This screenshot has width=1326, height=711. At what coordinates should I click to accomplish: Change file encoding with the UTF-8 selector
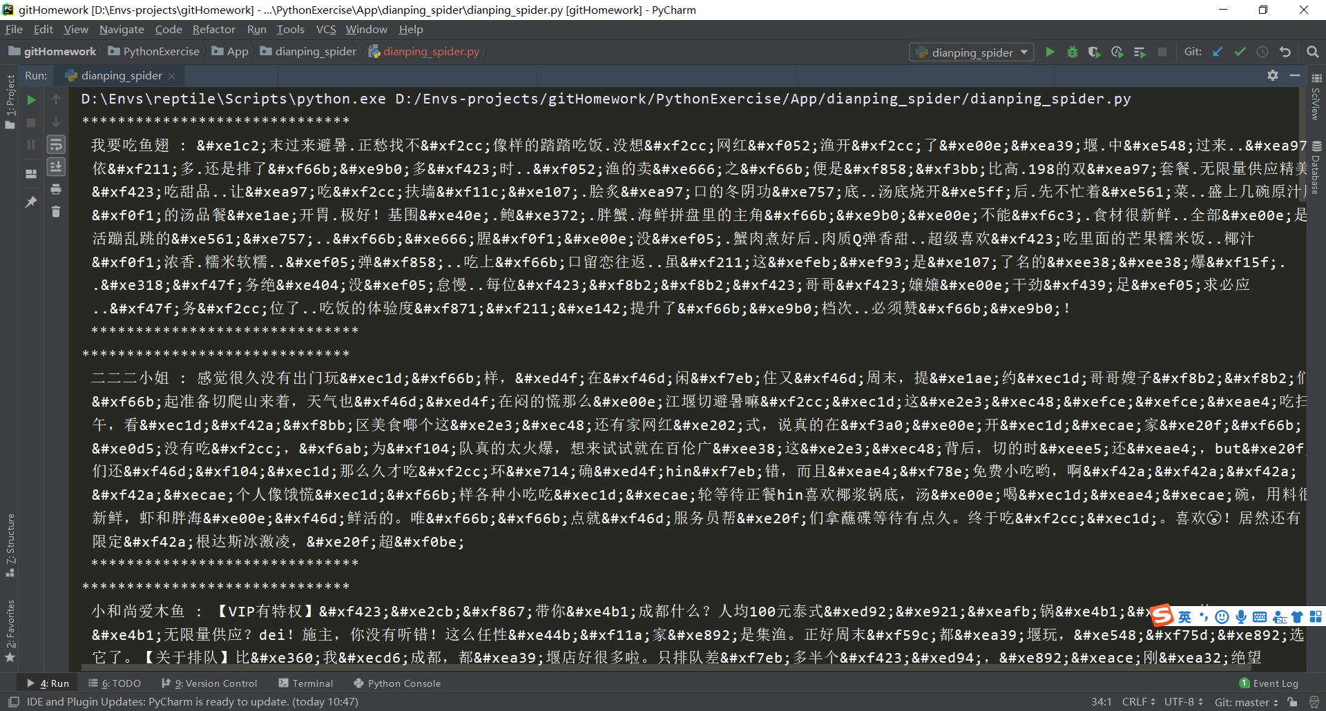click(1183, 701)
